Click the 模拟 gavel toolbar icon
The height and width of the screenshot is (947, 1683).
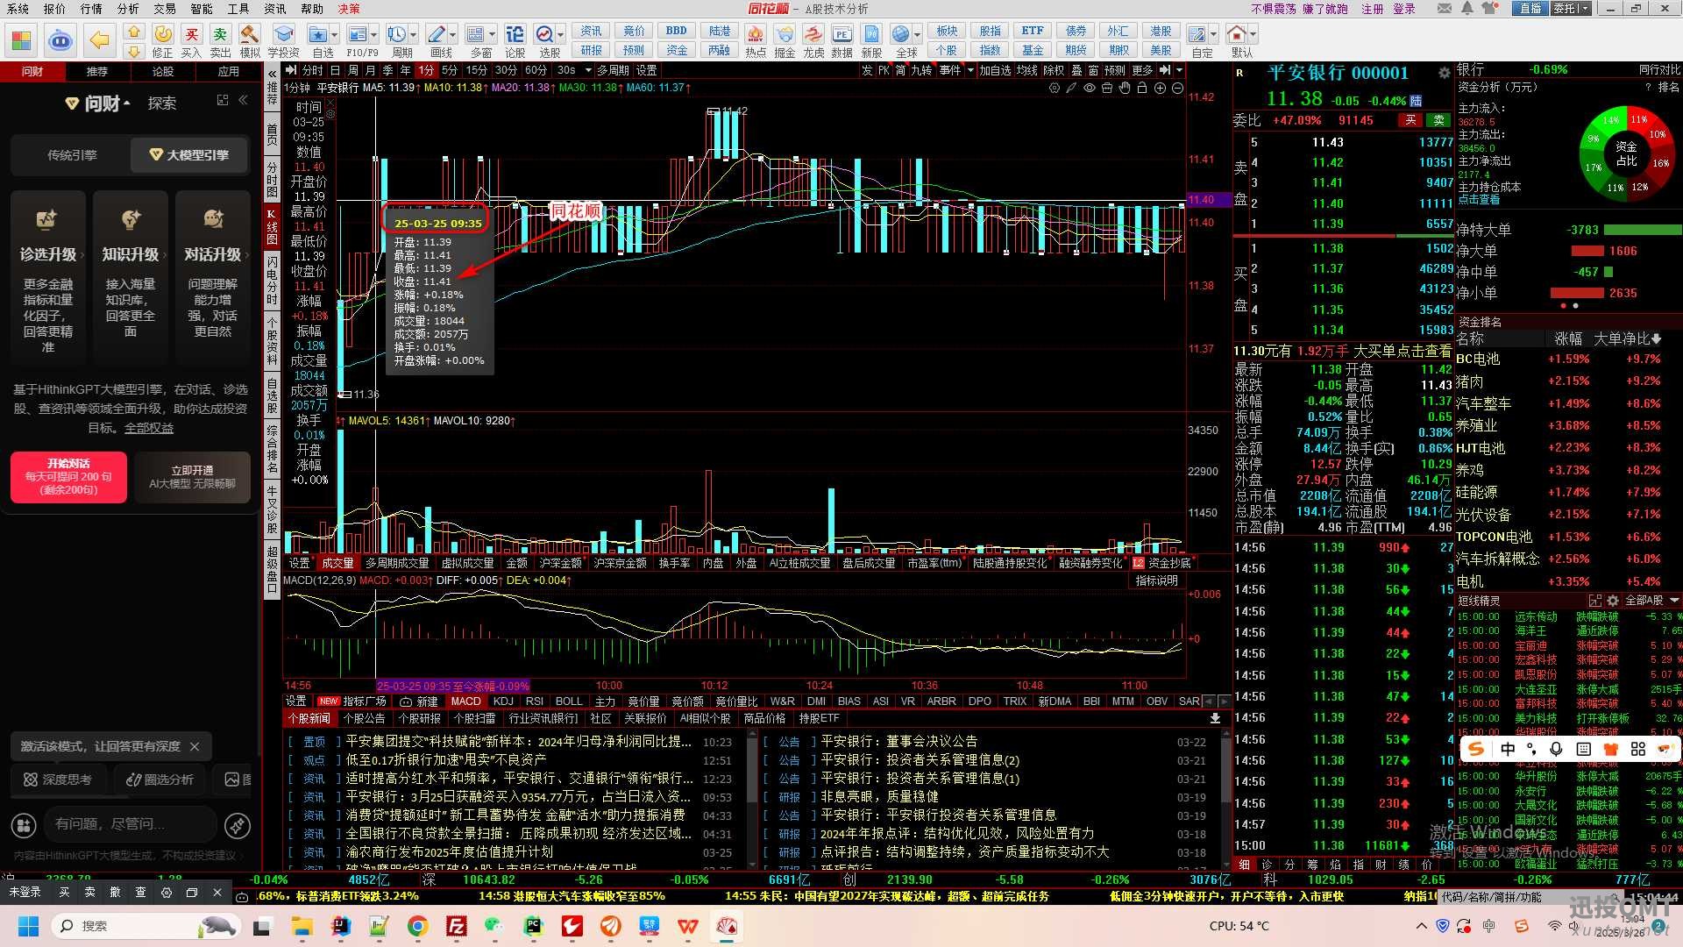pos(250,41)
